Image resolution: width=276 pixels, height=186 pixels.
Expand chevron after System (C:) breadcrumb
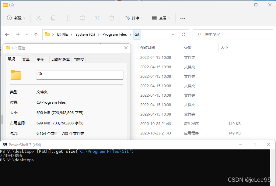99,34
